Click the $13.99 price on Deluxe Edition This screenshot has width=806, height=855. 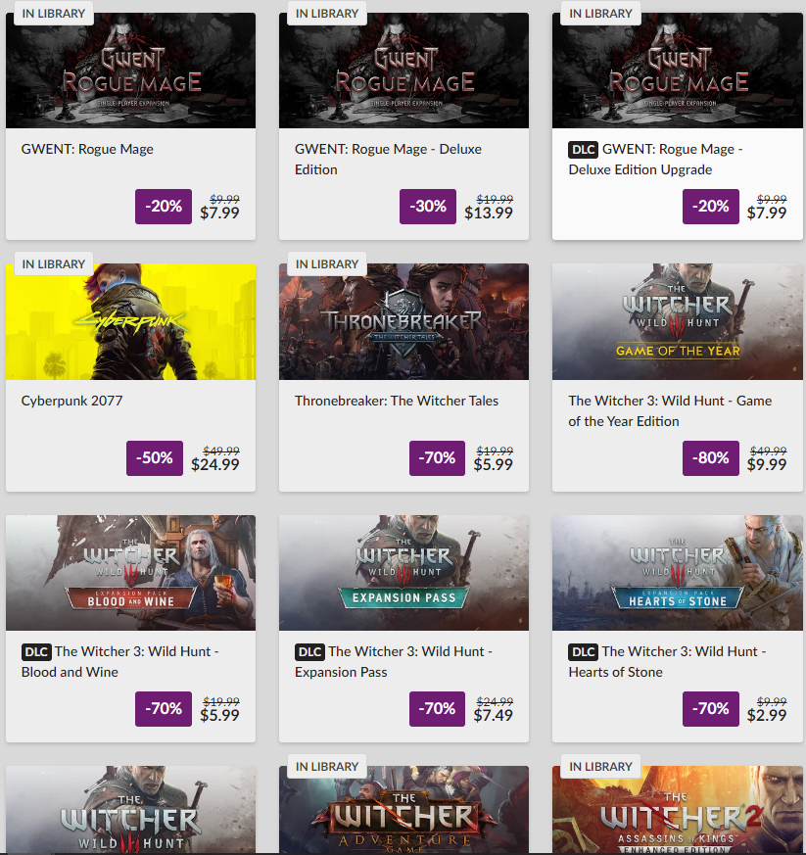click(489, 213)
